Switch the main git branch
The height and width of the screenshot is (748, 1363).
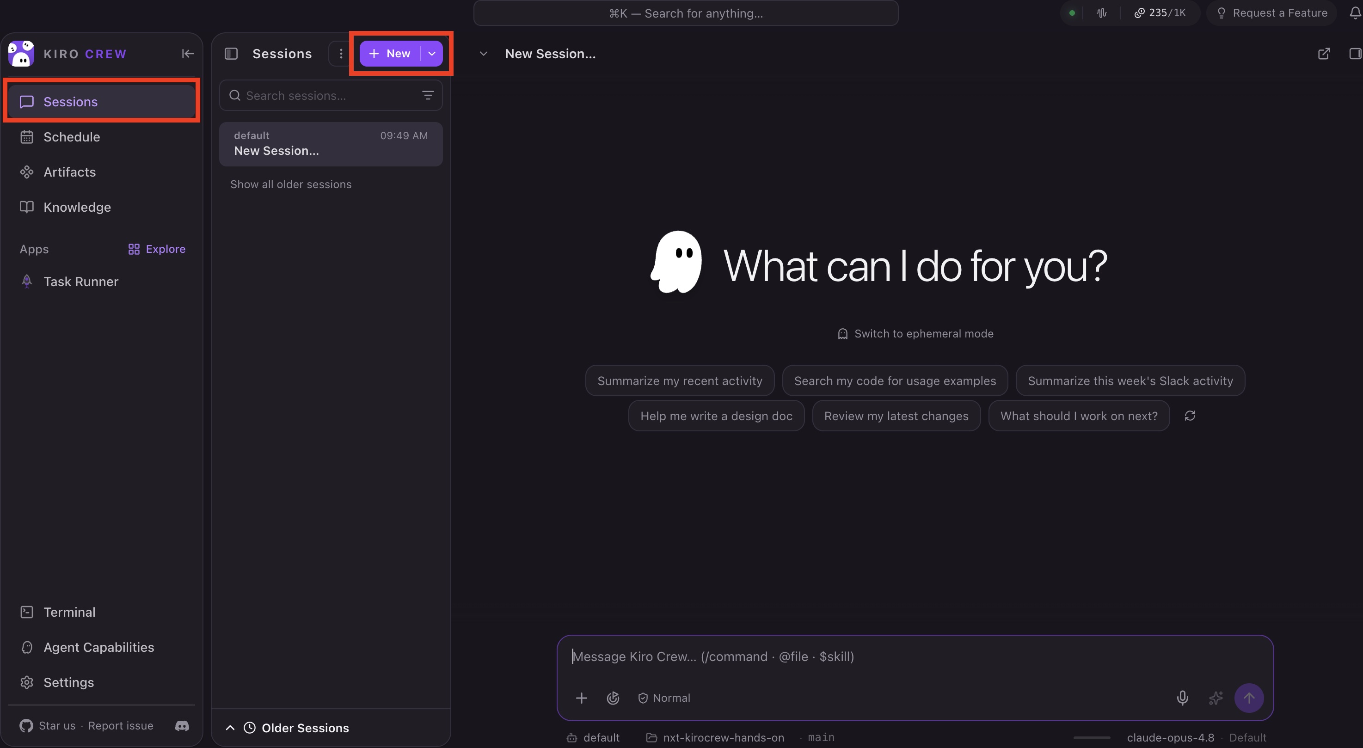pos(821,737)
